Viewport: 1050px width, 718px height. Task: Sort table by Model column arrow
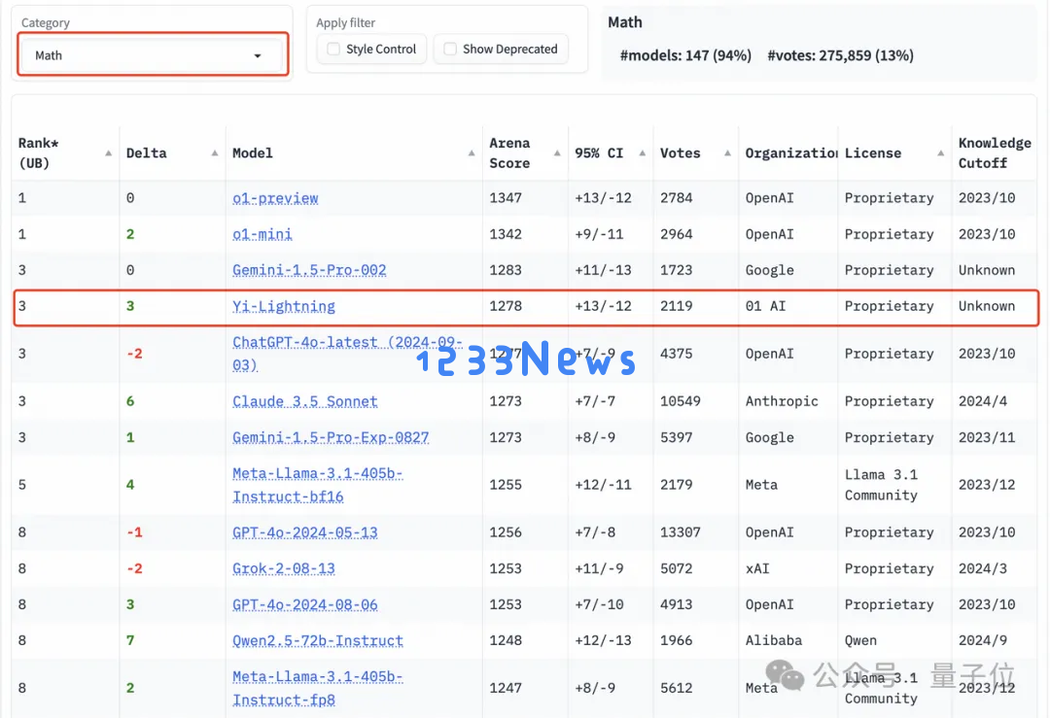[x=472, y=154]
